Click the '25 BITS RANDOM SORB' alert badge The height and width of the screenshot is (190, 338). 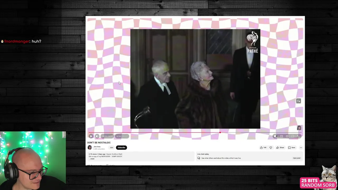pyautogui.click(x=318, y=183)
